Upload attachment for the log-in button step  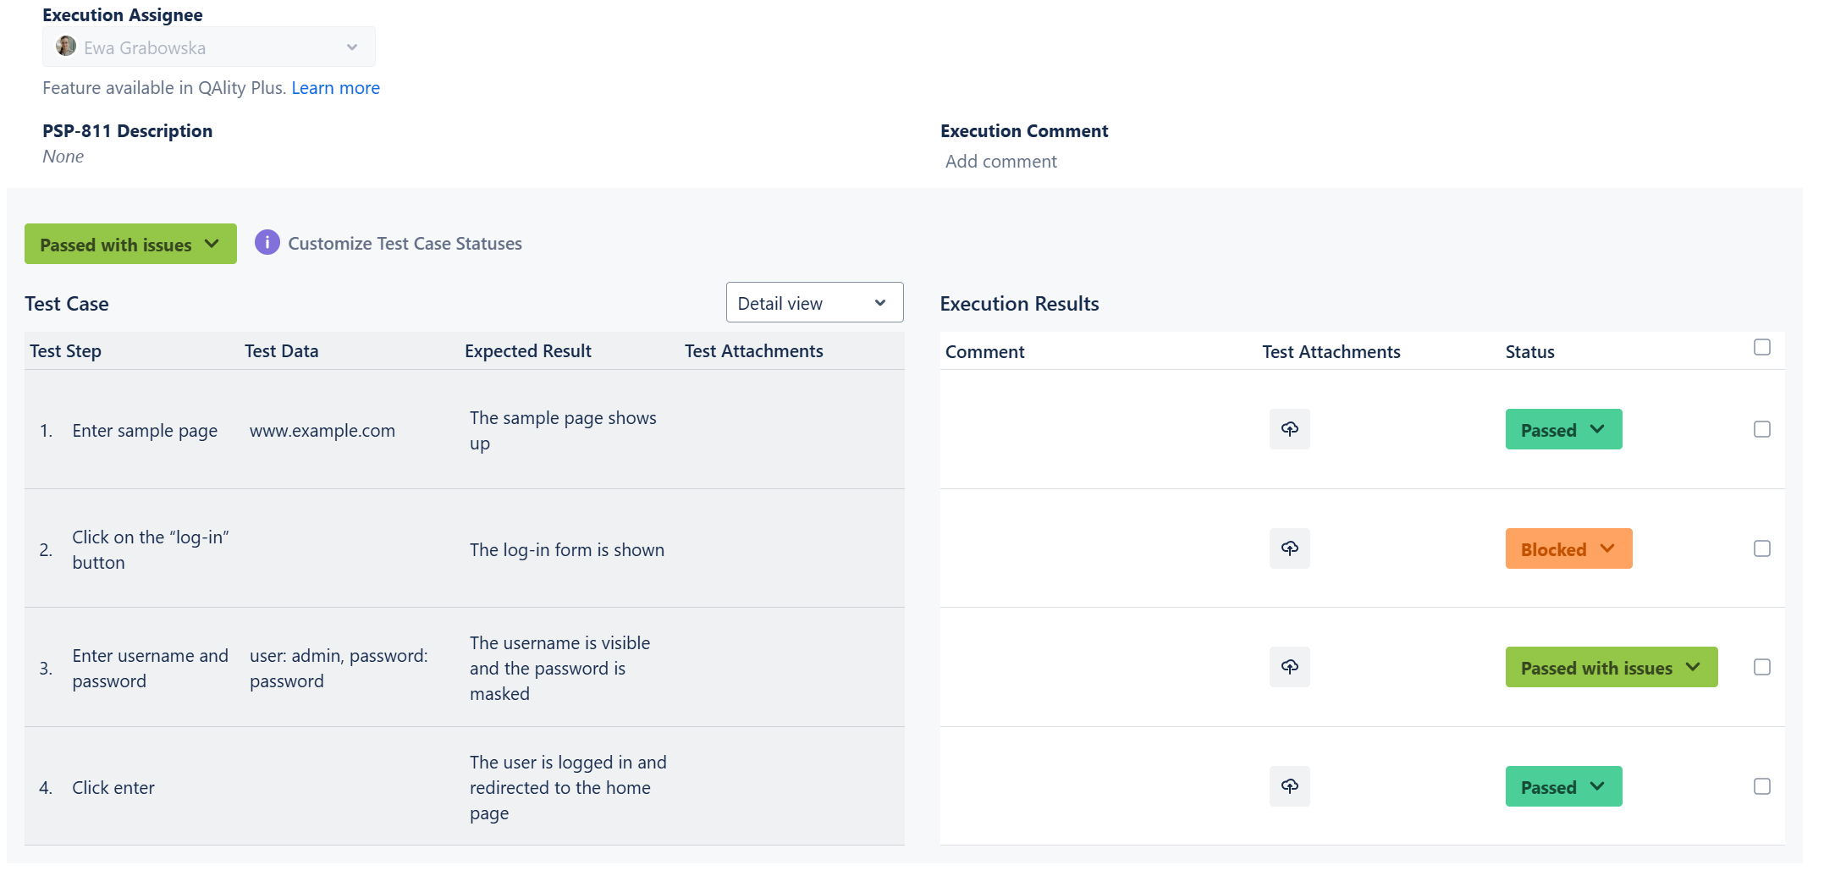click(1289, 548)
